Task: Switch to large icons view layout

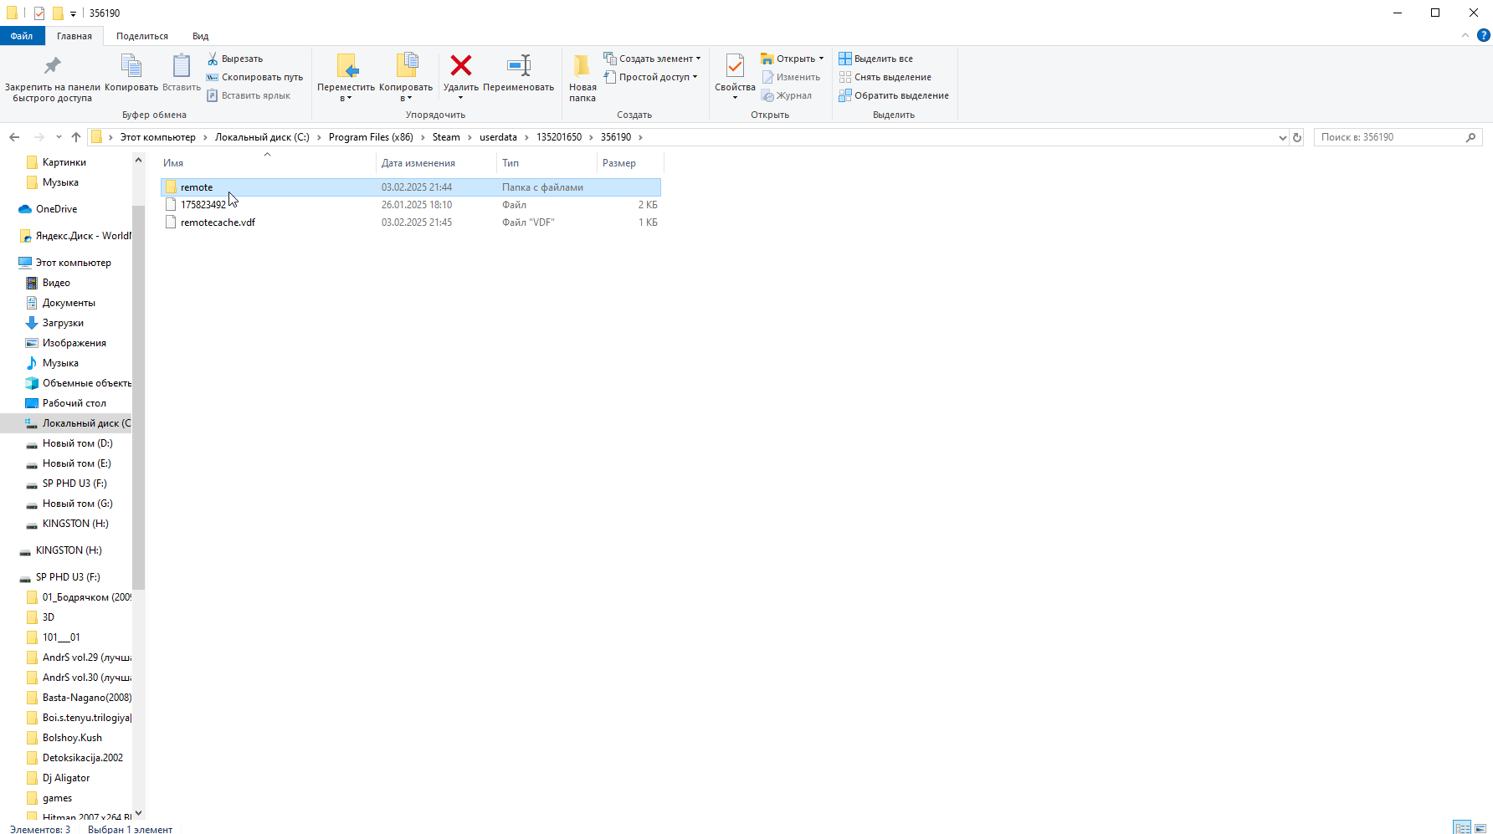Action: click(1480, 827)
